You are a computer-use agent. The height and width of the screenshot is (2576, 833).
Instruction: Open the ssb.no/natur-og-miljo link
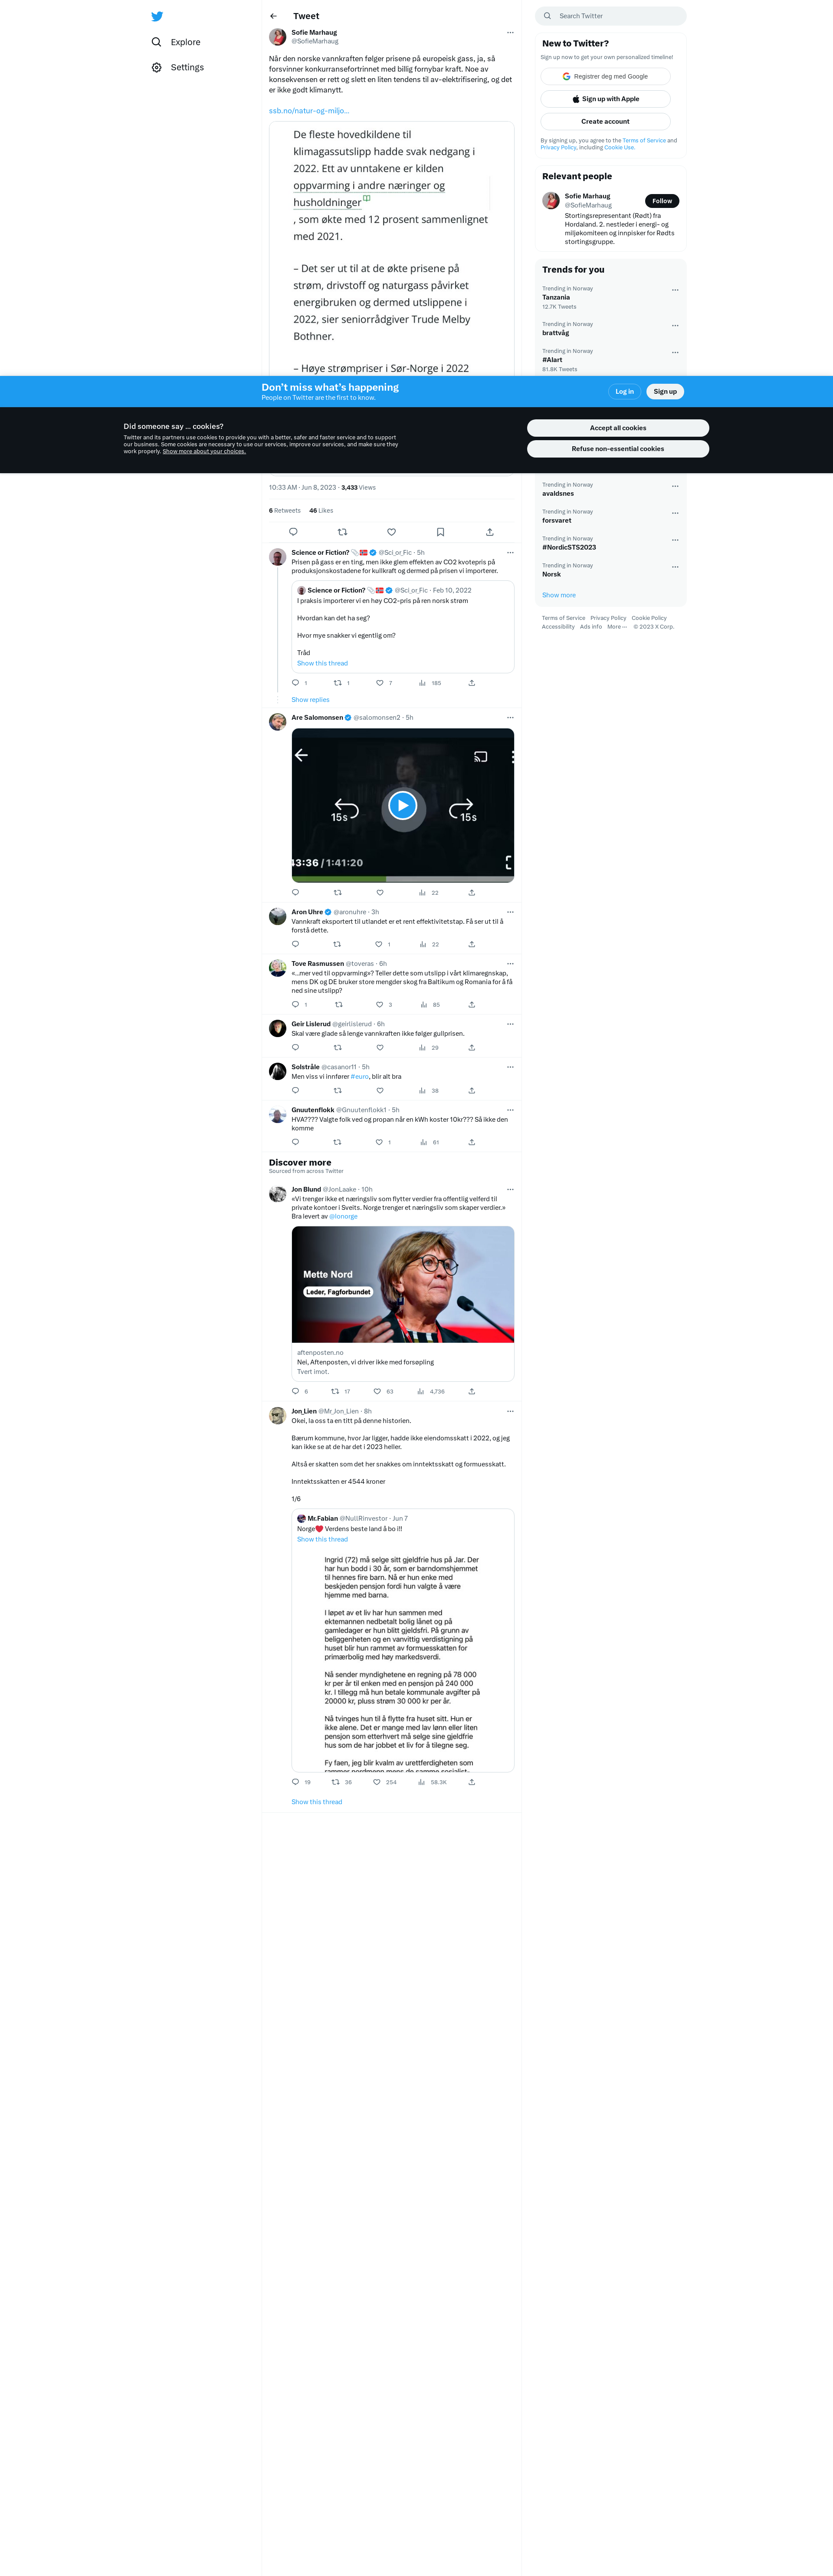coord(309,111)
